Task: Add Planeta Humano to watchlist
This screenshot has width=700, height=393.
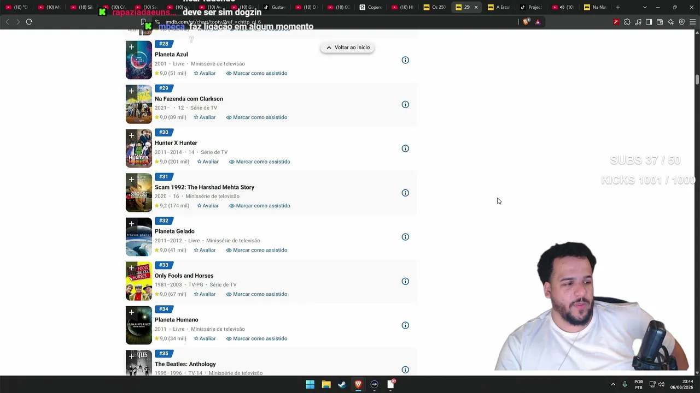Action: (131, 313)
